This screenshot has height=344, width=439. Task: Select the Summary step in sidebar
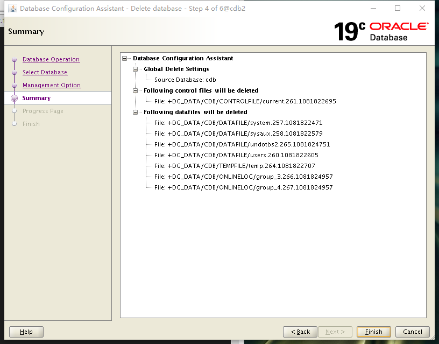(37, 98)
